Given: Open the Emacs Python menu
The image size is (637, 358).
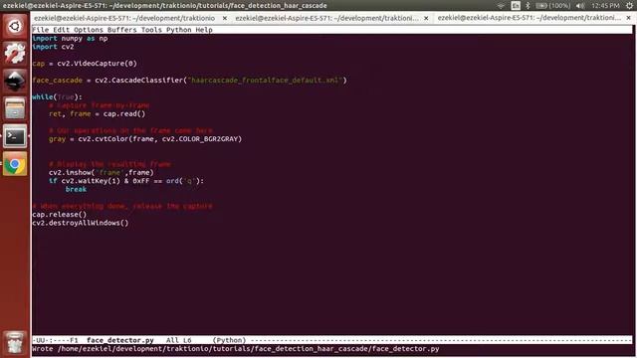Looking at the screenshot, I should tap(178, 30).
